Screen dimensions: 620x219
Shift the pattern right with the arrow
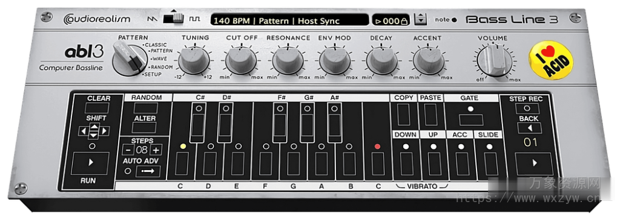[x=104, y=131]
